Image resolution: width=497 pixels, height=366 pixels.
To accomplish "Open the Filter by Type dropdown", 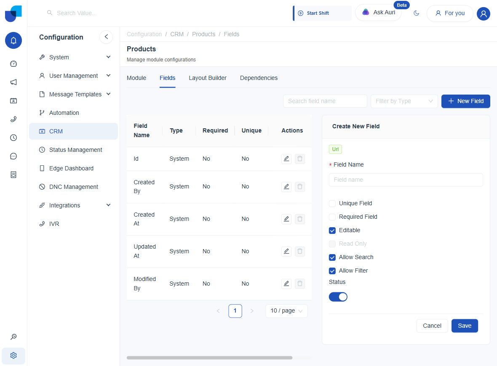I will click(404, 101).
